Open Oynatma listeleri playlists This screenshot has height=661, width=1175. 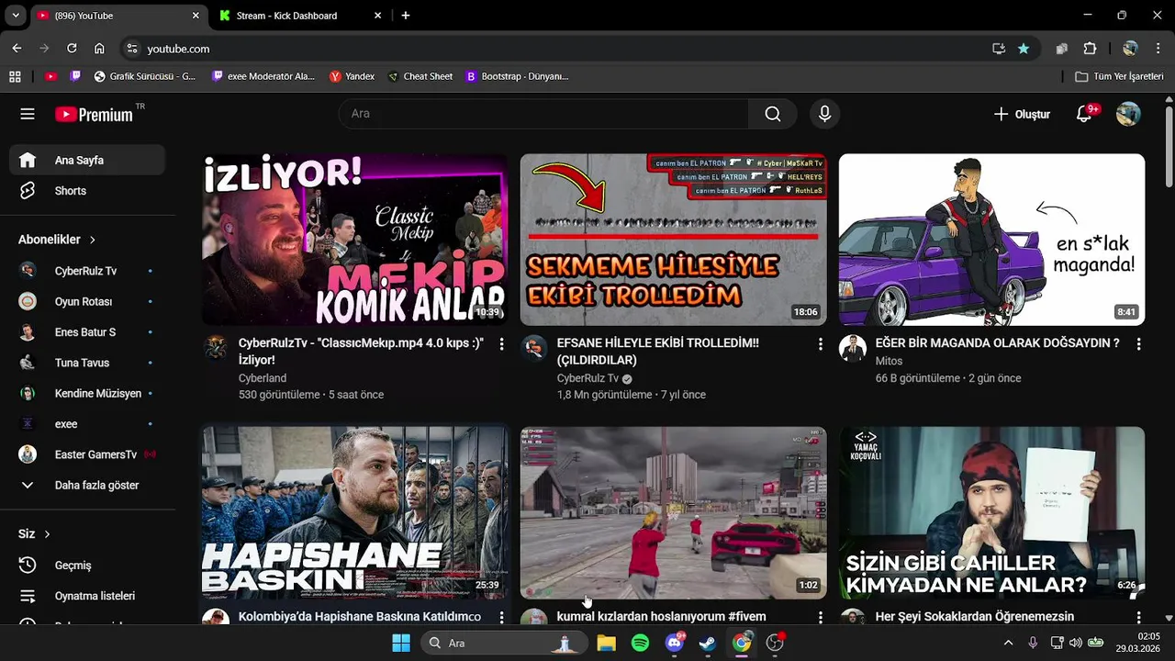(x=87, y=596)
